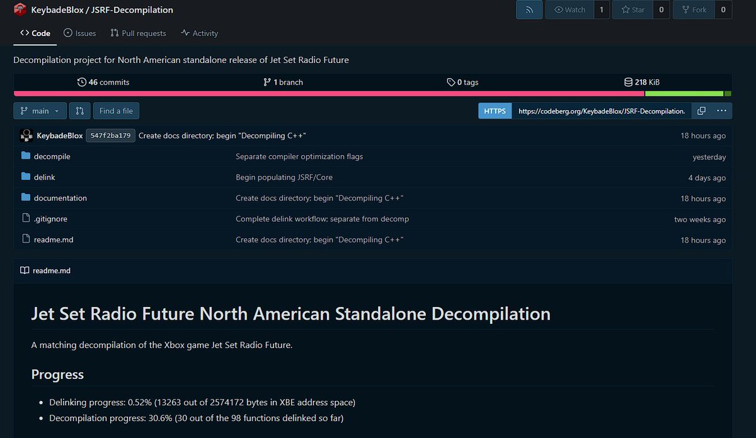
Task: Open commit 'Separate compiler optimization flags'
Action: [299, 156]
